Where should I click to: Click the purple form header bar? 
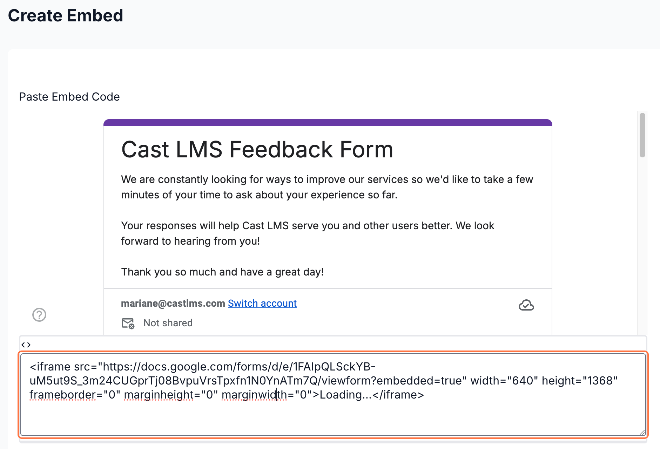328,123
